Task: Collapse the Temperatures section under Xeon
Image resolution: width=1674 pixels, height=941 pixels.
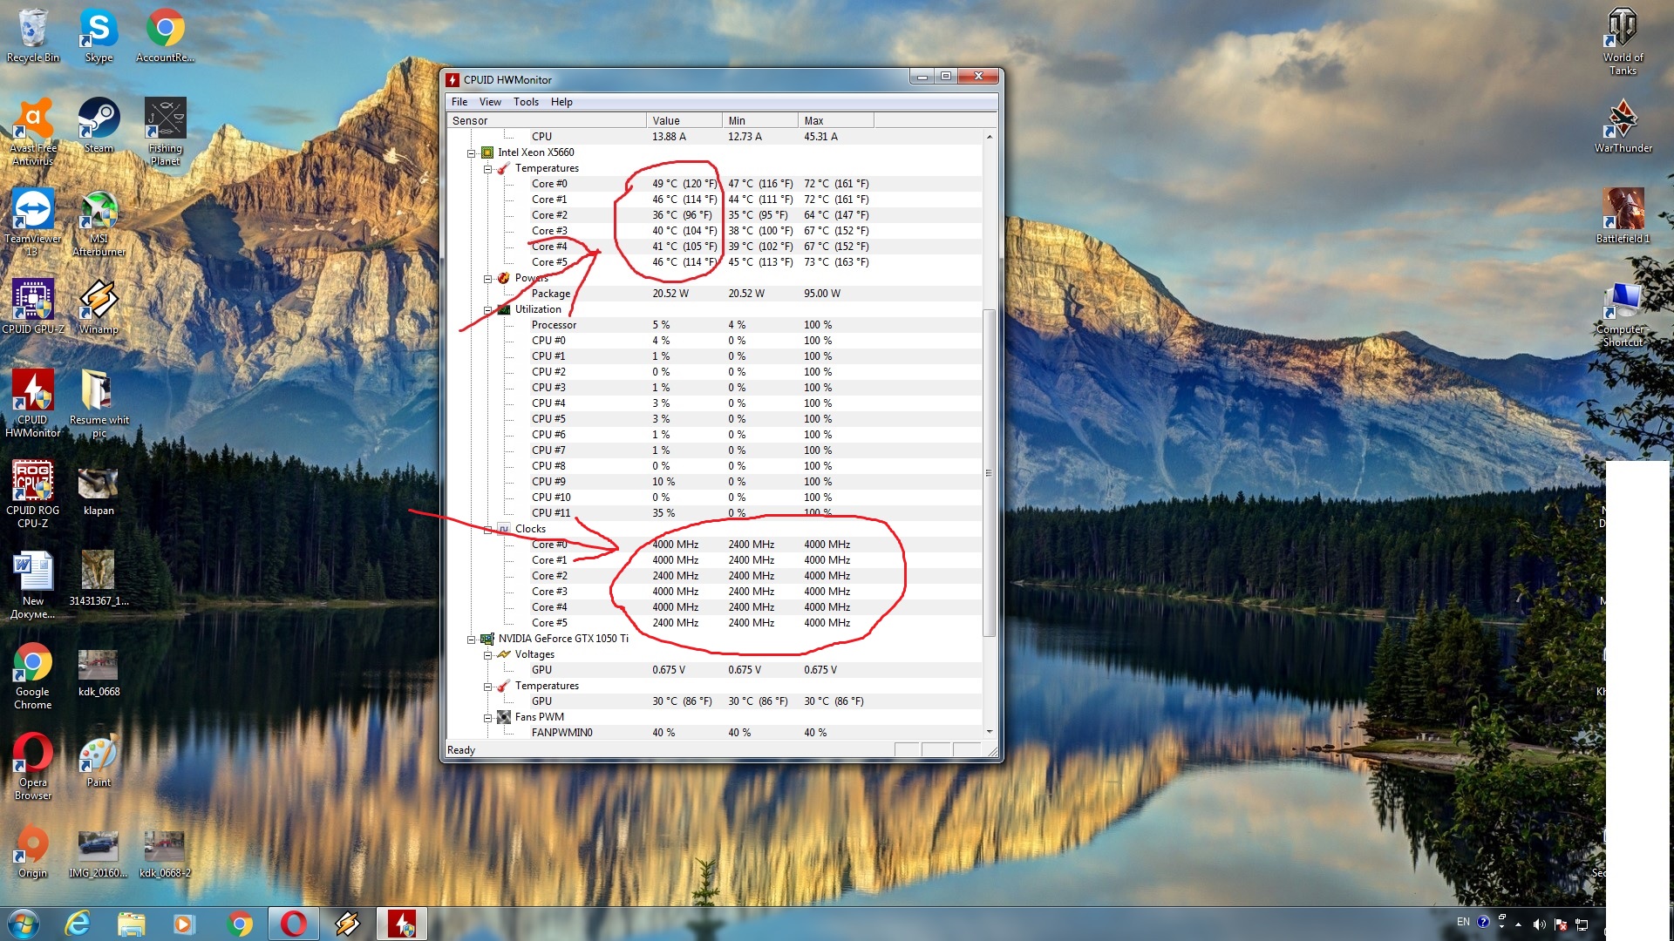Action: (x=488, y=168)
